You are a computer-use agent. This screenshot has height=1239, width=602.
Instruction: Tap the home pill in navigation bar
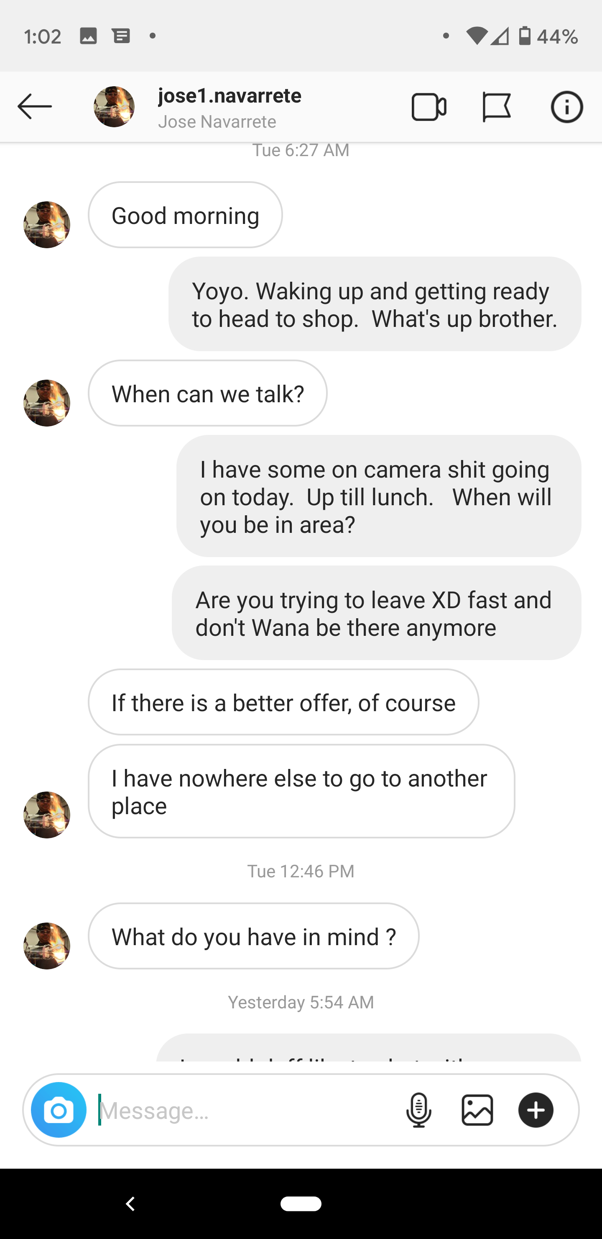[x=301, y=1203]
